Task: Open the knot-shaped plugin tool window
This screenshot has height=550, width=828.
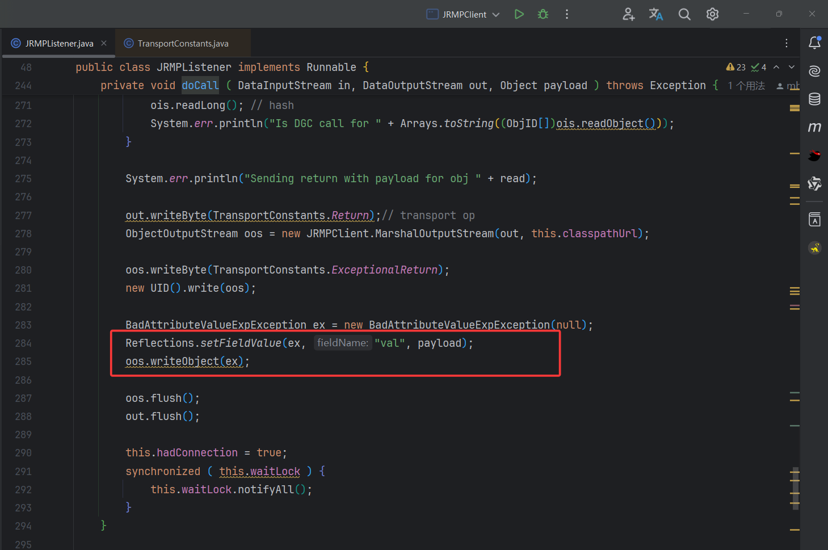Action: click(814, 183)
